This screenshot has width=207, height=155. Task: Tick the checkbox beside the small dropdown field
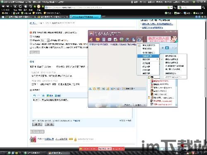pyautogui.click(x=31, y=40)
